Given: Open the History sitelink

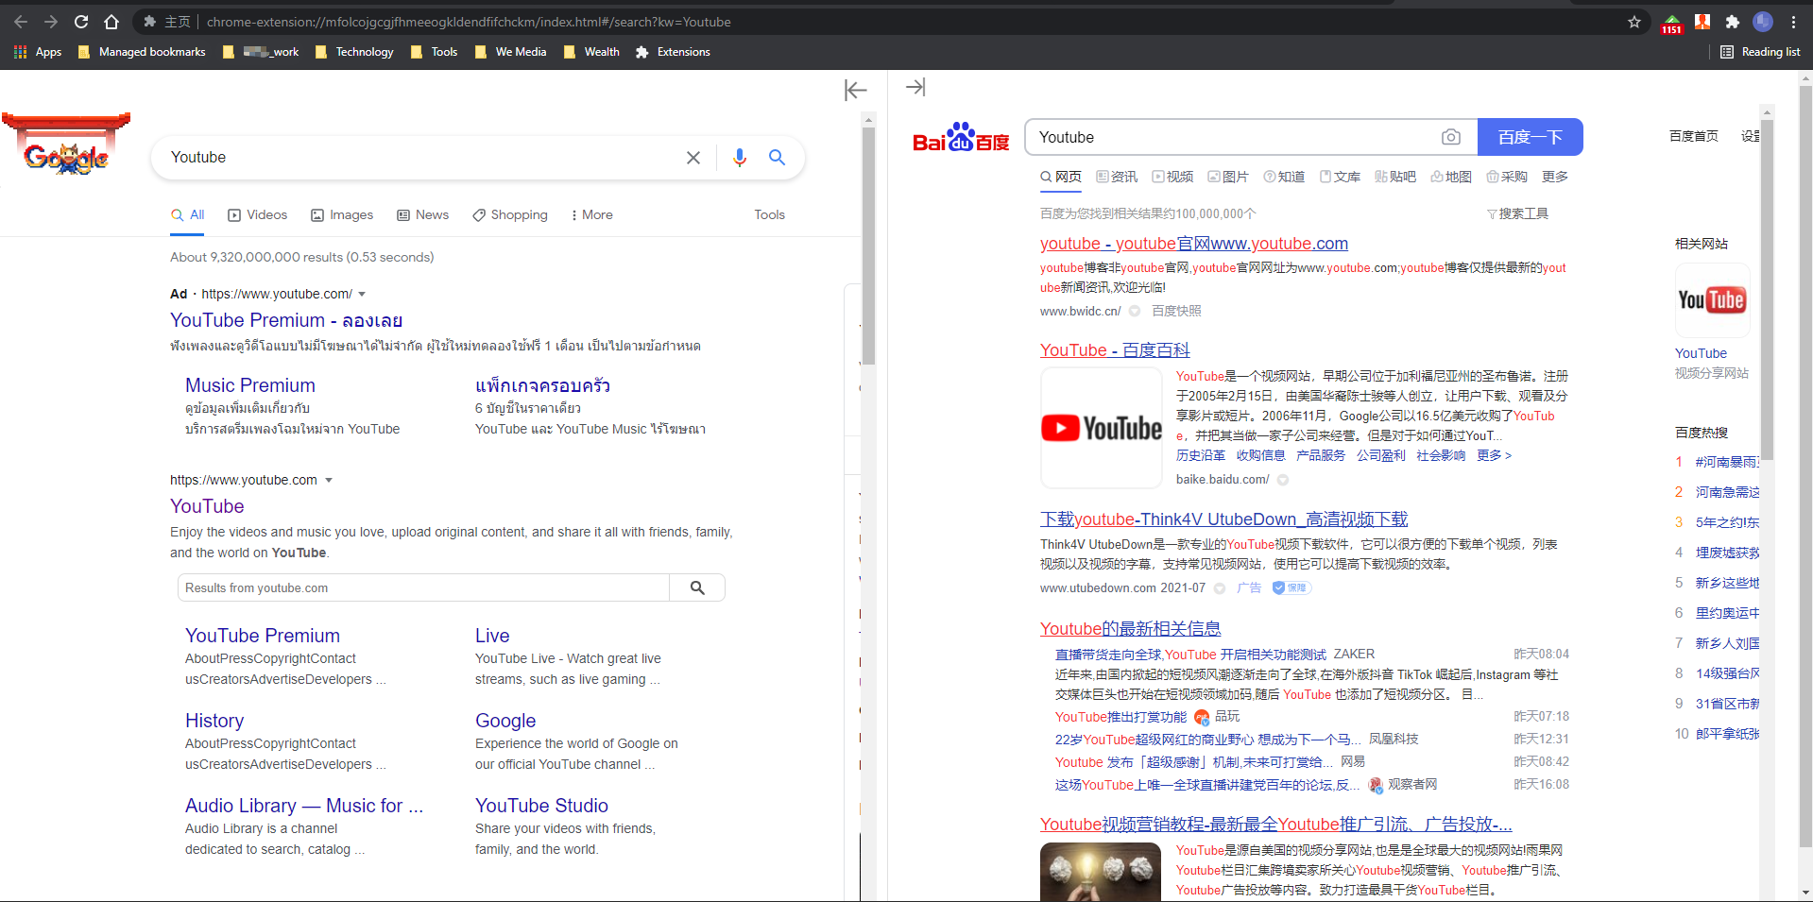Looking at the screenshot, I should (214, 721).
